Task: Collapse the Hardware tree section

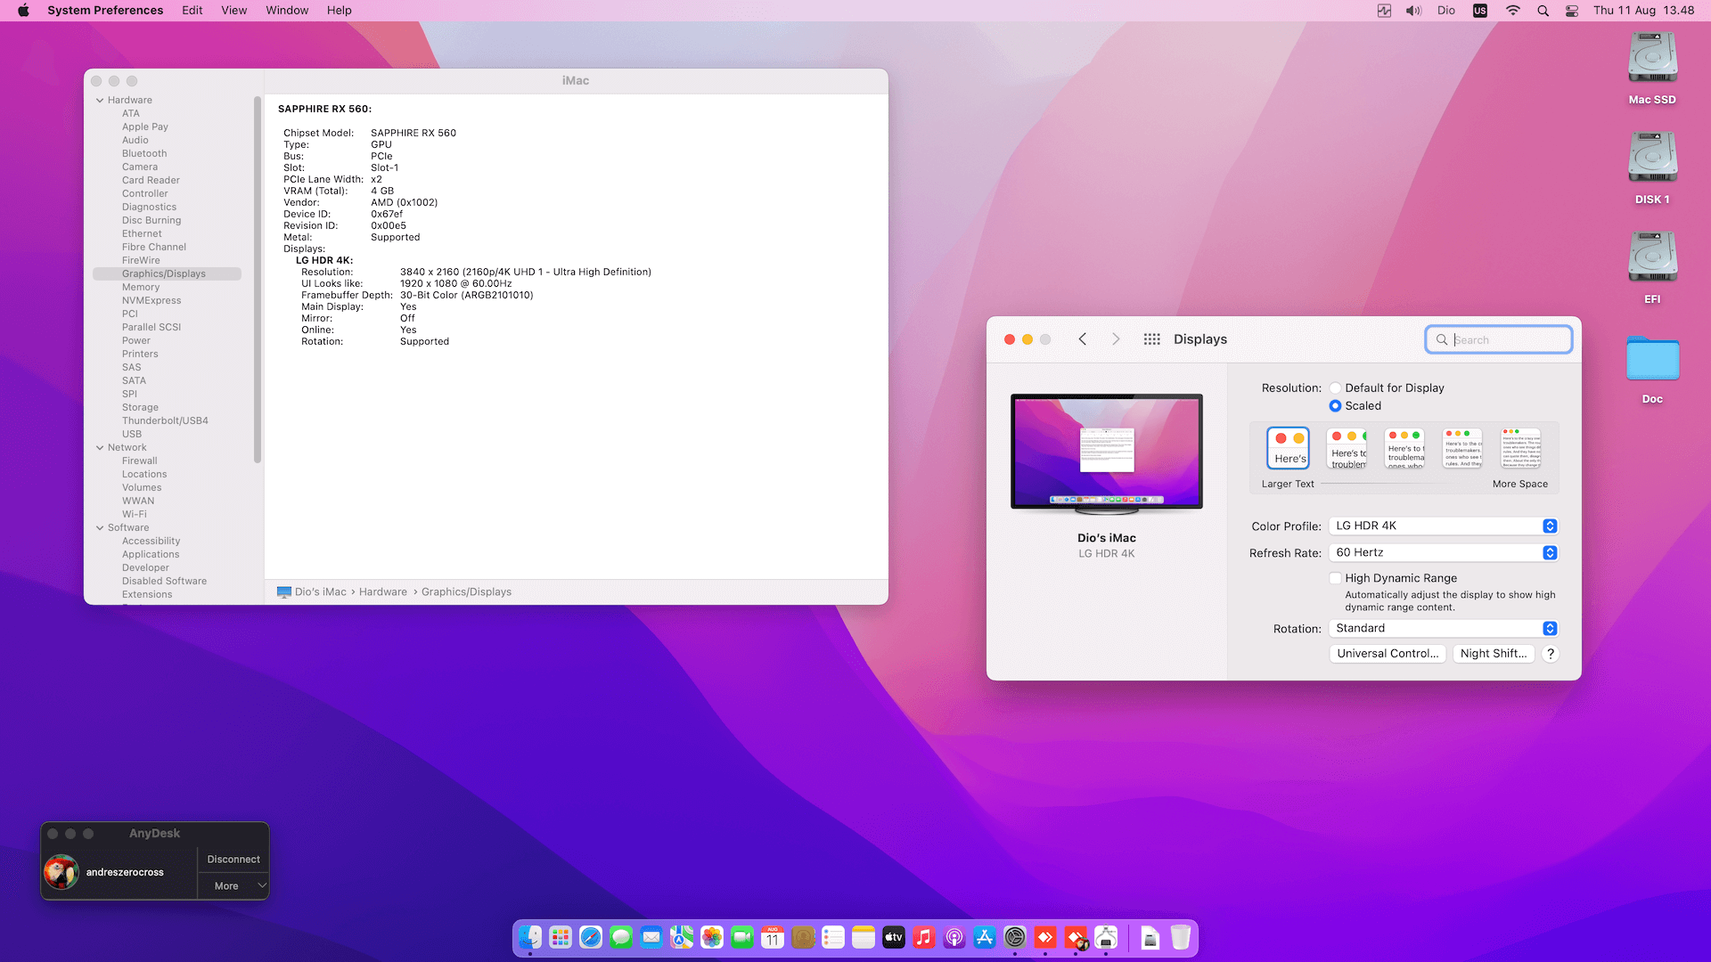Action: [x=100, y=101]
